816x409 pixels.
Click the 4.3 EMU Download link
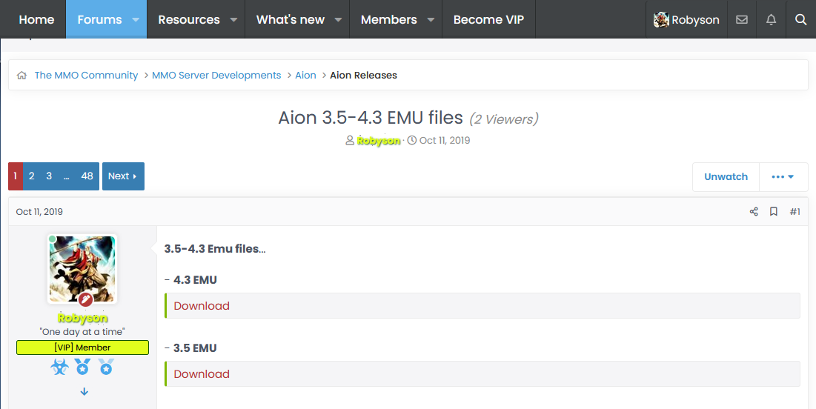point(202,306)
